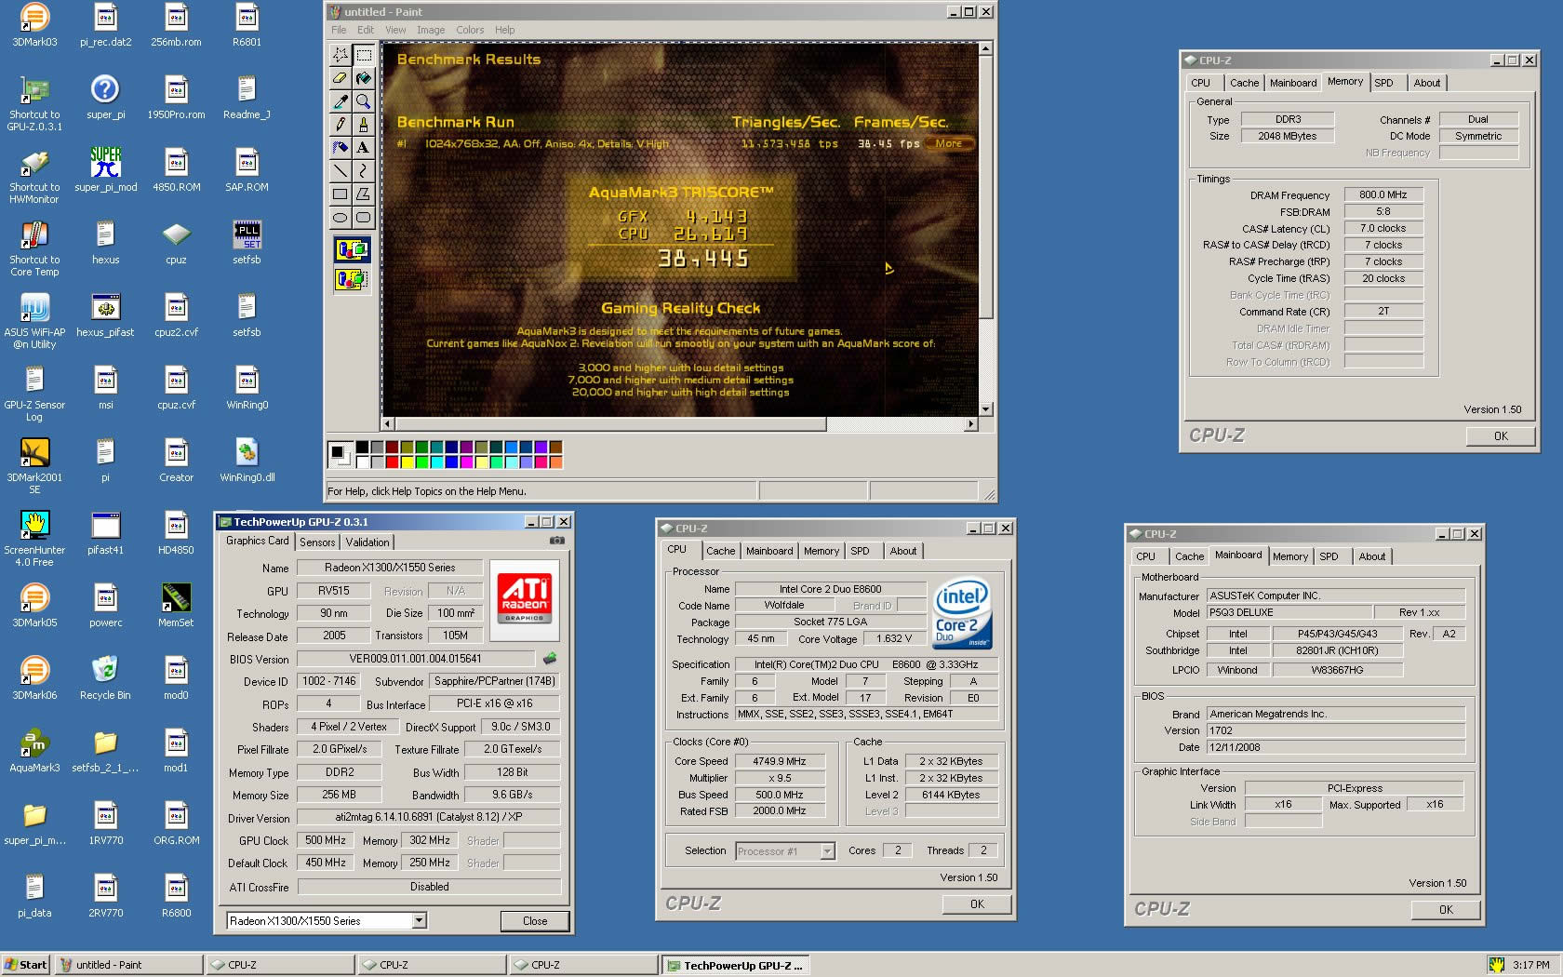Switch to the untitled - Paint taskbar button

point(128,965)
